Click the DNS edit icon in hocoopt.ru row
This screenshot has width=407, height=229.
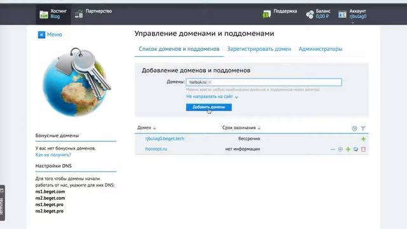[340, 149]
